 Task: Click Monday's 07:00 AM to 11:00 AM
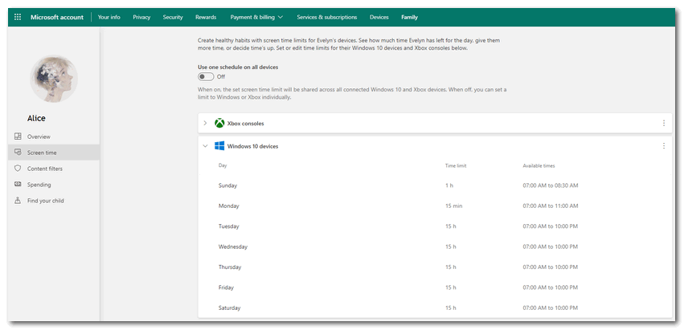coord(551,206)
